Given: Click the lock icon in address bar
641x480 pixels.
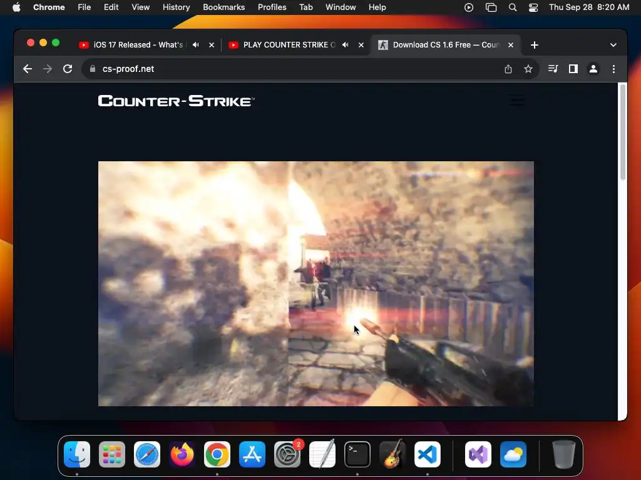Looking at the screenshot, I should pos(93,69).
